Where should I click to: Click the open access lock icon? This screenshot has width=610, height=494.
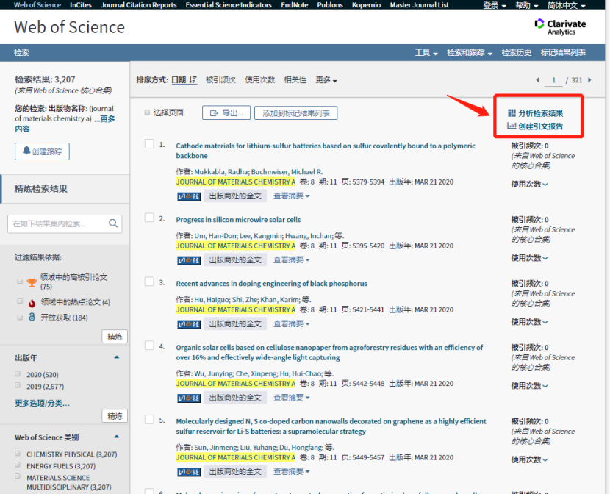[32, 318]
